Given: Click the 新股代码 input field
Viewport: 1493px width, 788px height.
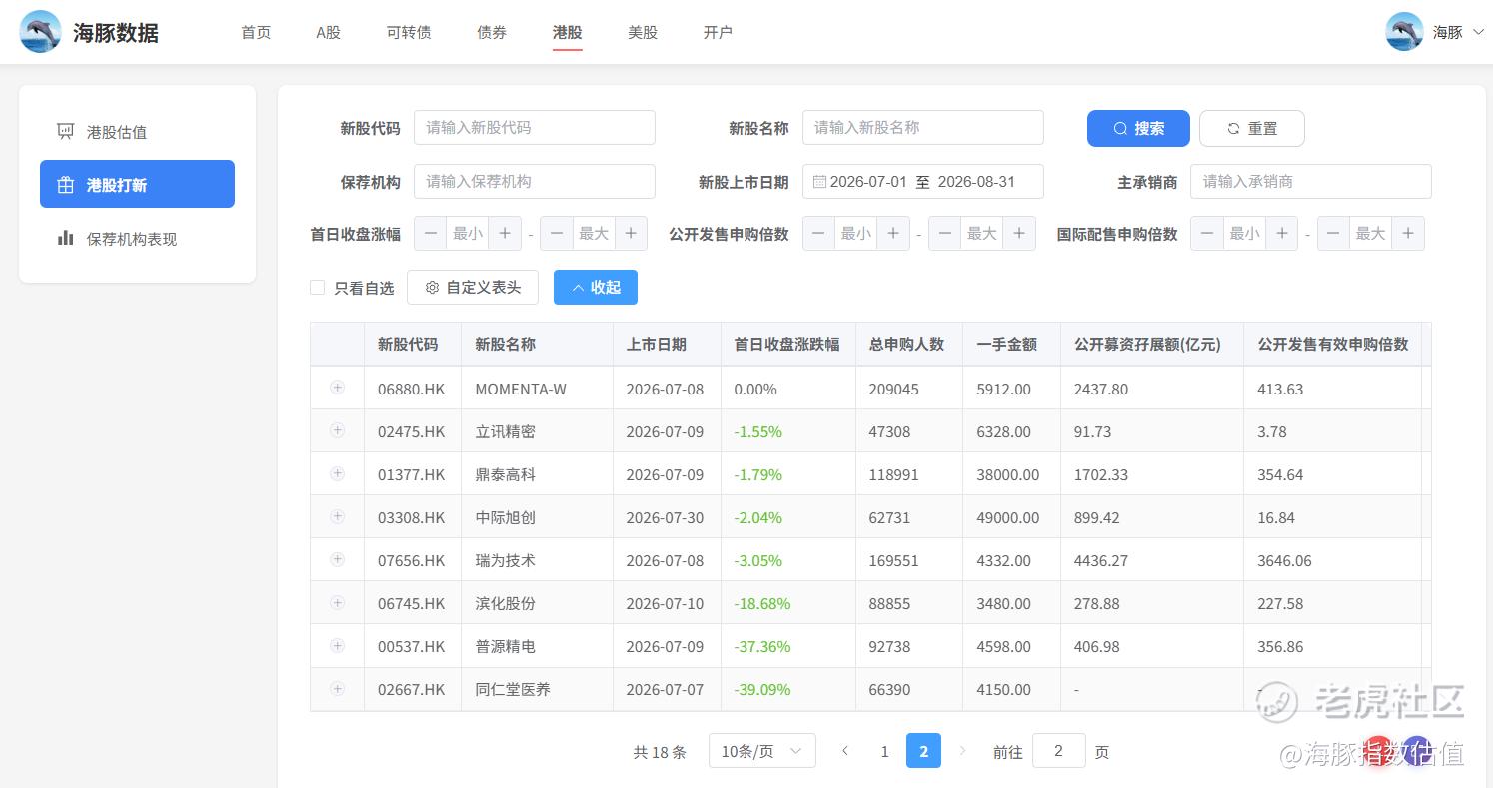Looking at the screenshot, I should 535,128.
